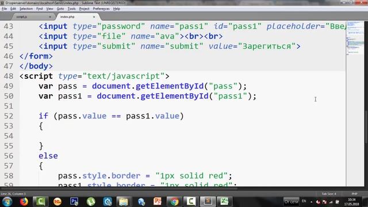Open the File menu
Screen dimensions: 368x207
click(4, 9)
